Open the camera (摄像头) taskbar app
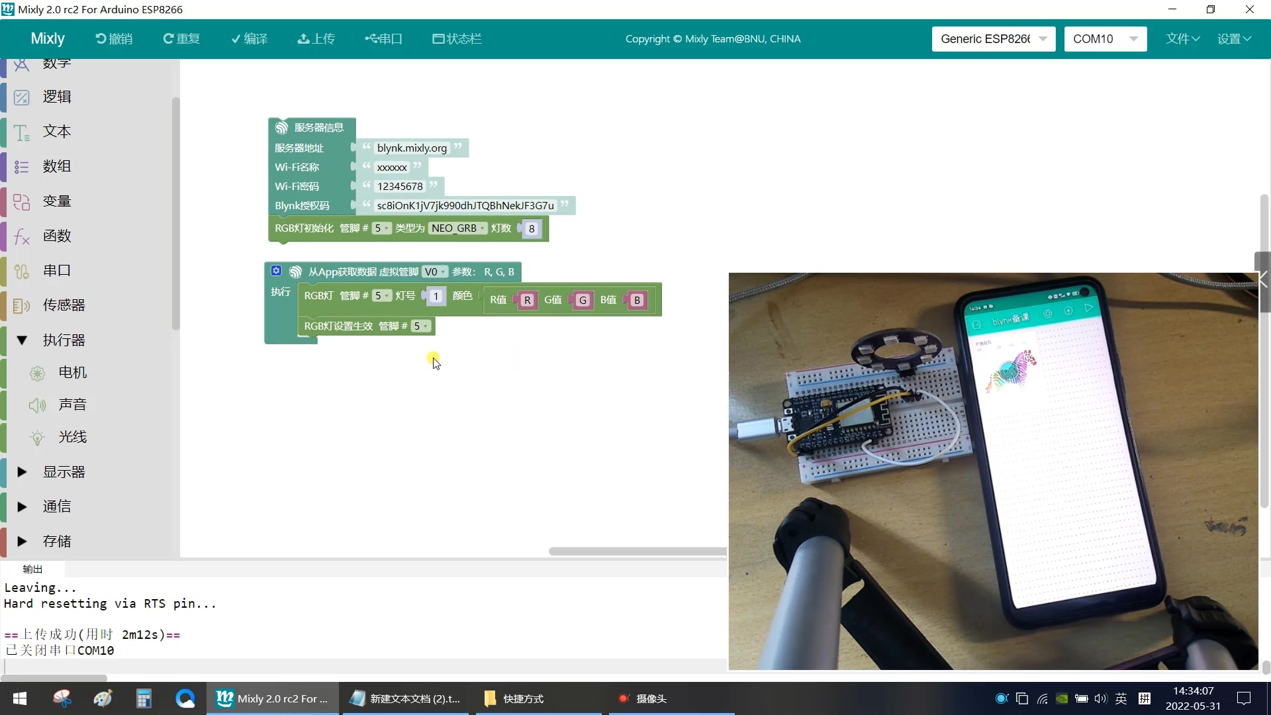Screen dimensions: 1271x715 [x=642, y=698]
